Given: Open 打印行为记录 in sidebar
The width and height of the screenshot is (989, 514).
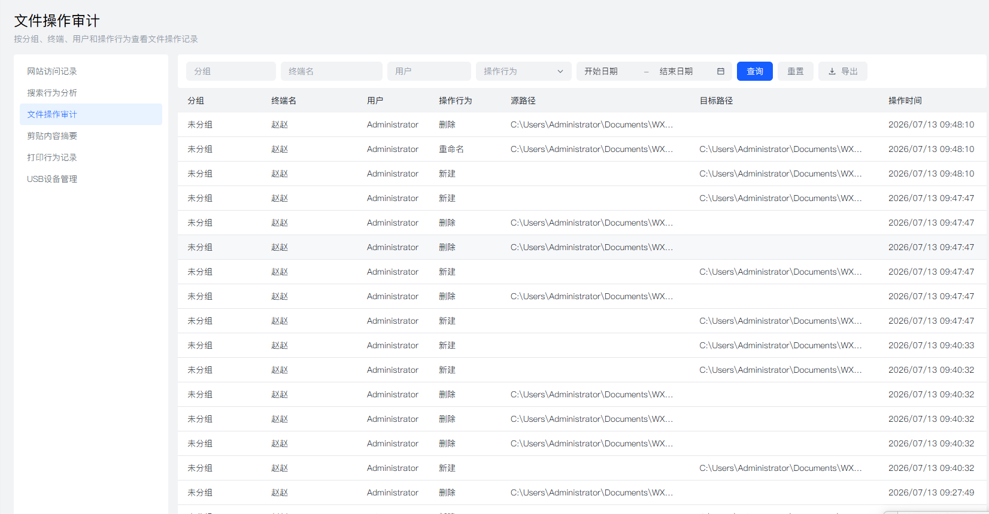Looking at the screenshot, I should tap(91, 157).
